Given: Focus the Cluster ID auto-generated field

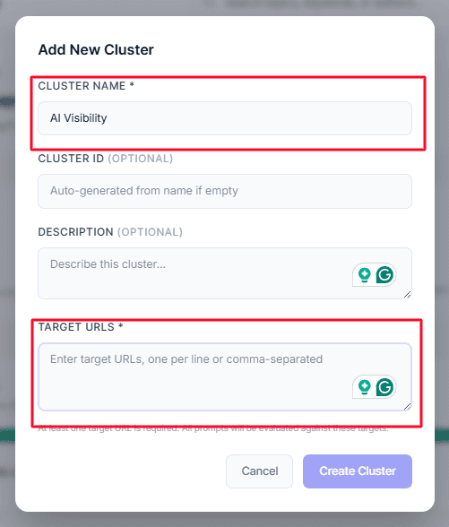Looking at the screenshot, I should click(225, 191).
